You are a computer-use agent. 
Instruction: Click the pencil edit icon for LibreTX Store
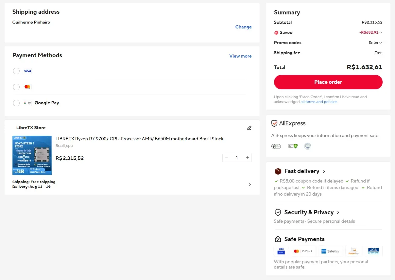coord(249,128)
